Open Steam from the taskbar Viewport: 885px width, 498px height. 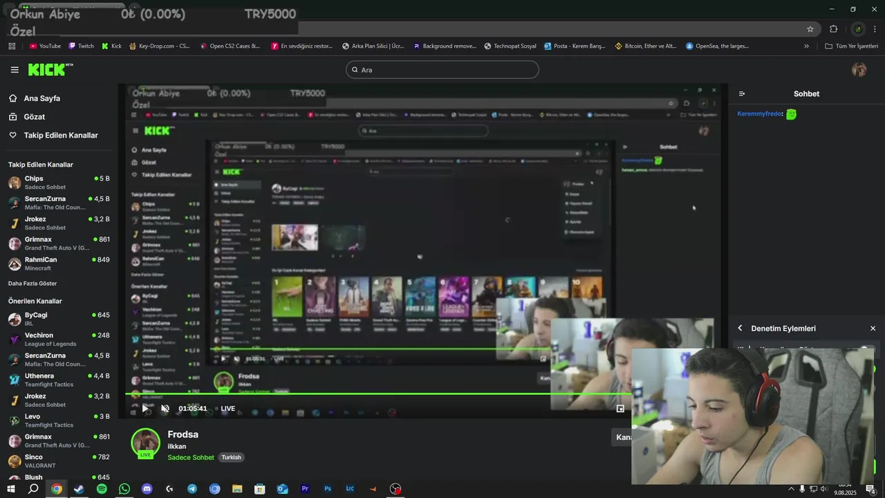tap(79, 489)
